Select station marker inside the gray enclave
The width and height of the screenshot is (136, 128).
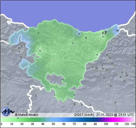(x=63, y=79)
